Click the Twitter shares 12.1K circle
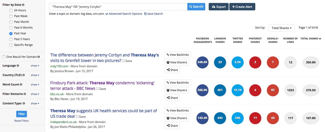325x132 pixels. (x=237, y=90)
